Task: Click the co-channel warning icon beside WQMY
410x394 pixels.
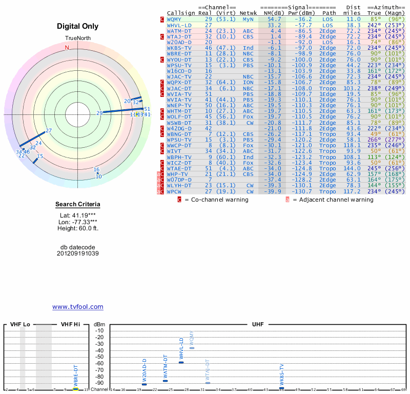Action: point(162,19)
